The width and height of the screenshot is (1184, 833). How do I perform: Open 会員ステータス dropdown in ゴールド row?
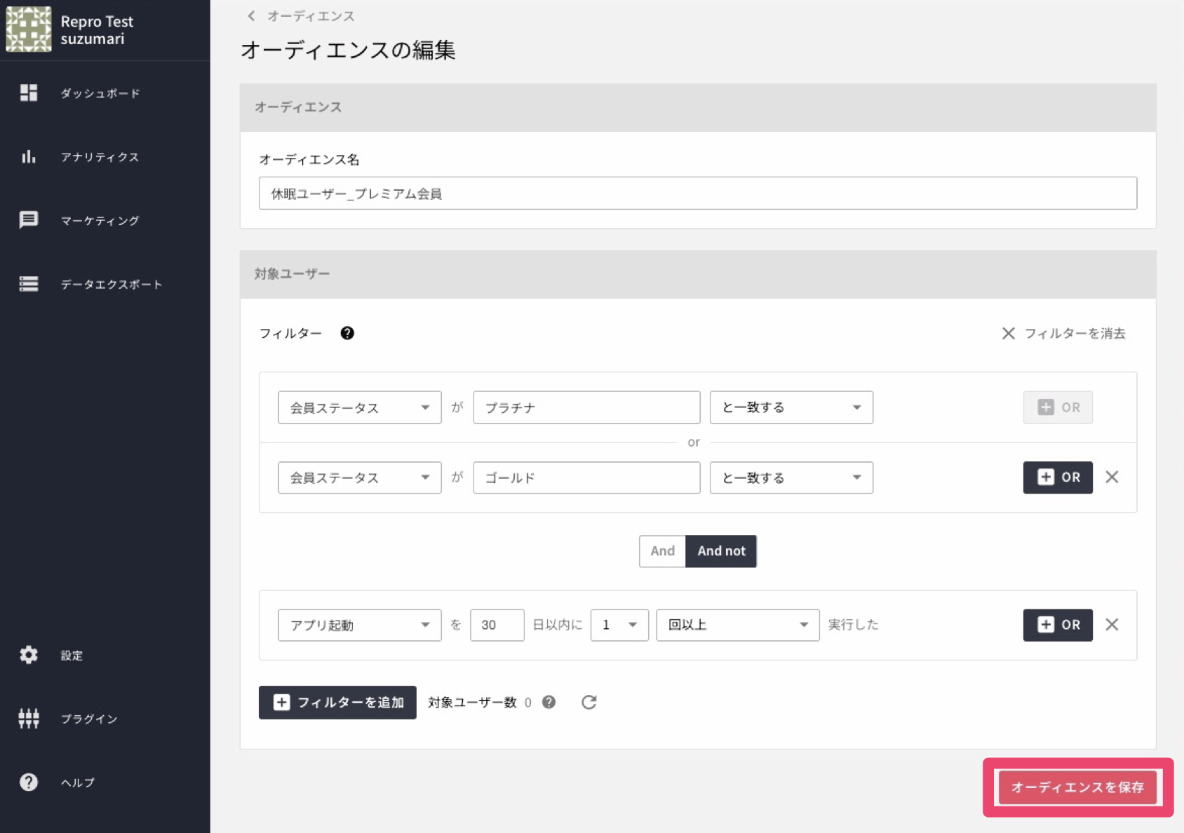pyautogui.click(x=360, y=478)
